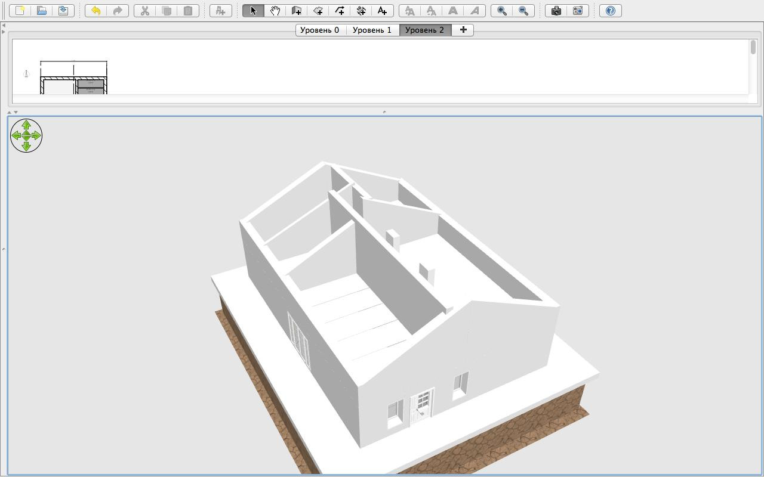Toggle the Select mode arrow button
The image size is (764, 477).
point(253,11)
